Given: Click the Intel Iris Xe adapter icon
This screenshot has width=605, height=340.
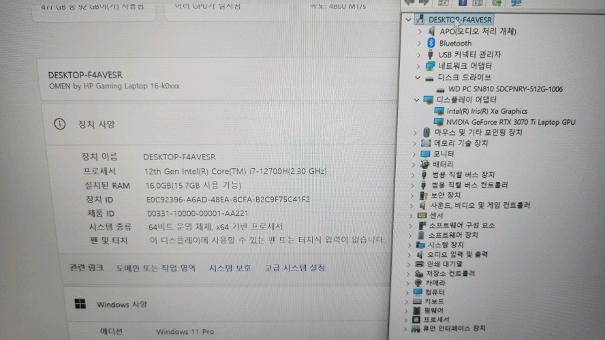Looking at the screenshot, I should pyautogui.click(x=439, y=111).
